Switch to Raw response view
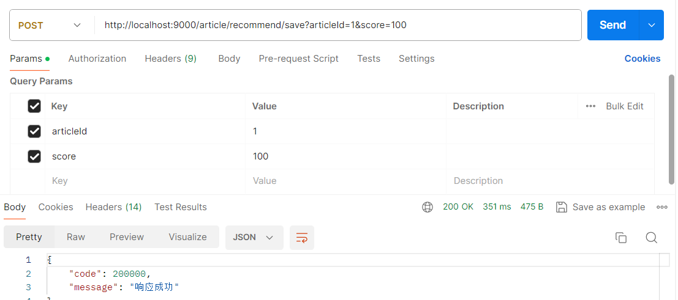Image resolution: width=678 pixels, height=300 pixels. (x=76, y=237)
